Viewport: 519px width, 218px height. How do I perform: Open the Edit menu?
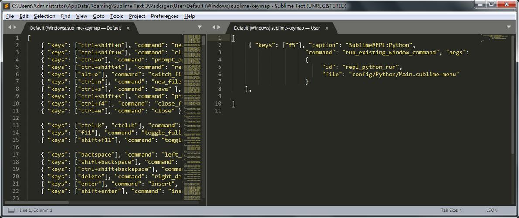coord(24,16)
